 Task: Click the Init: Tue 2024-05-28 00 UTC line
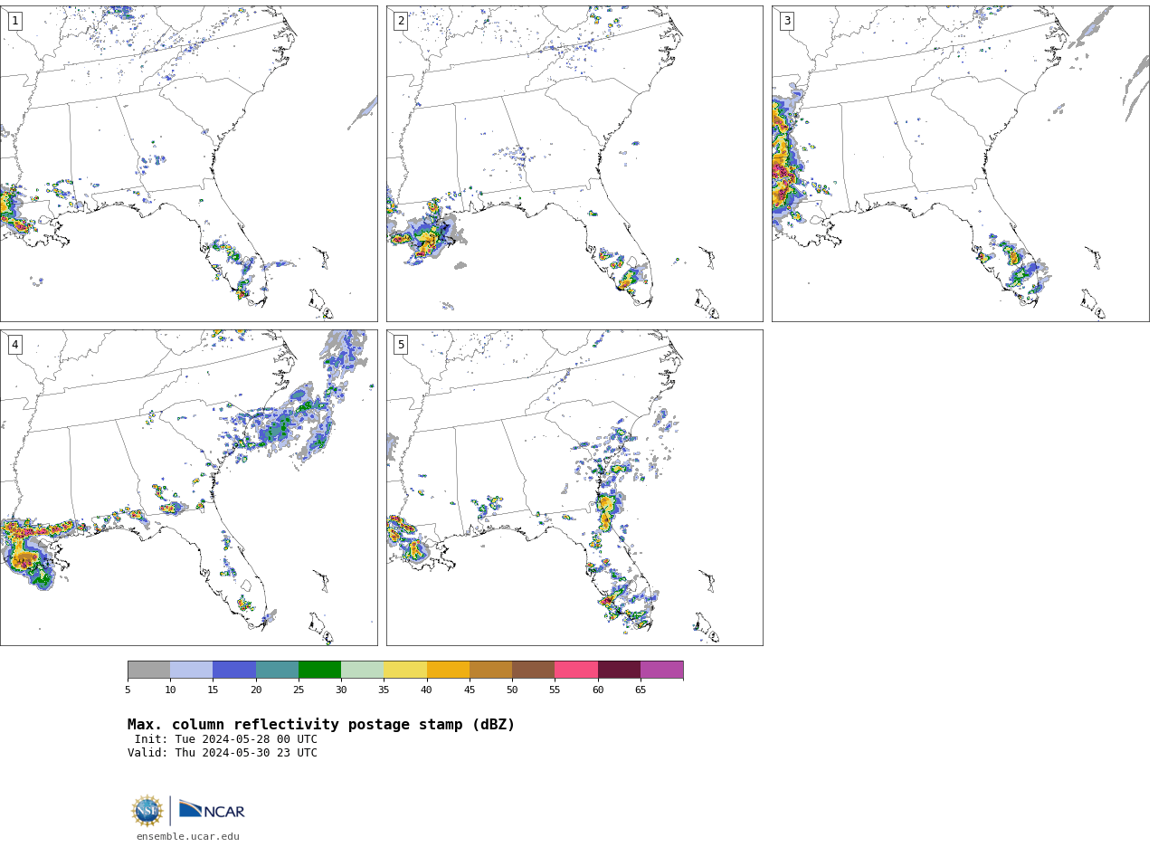tap(226, 739)
